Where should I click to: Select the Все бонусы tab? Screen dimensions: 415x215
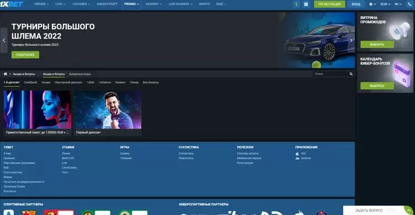click(151, 82)
